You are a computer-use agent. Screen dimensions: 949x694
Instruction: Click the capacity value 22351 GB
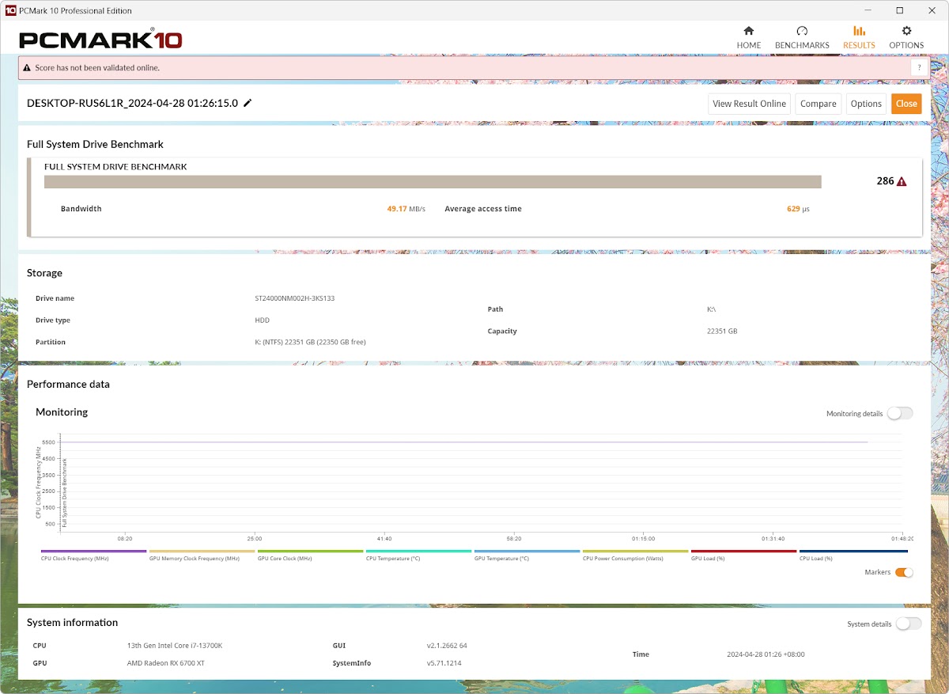pos(722,332)
